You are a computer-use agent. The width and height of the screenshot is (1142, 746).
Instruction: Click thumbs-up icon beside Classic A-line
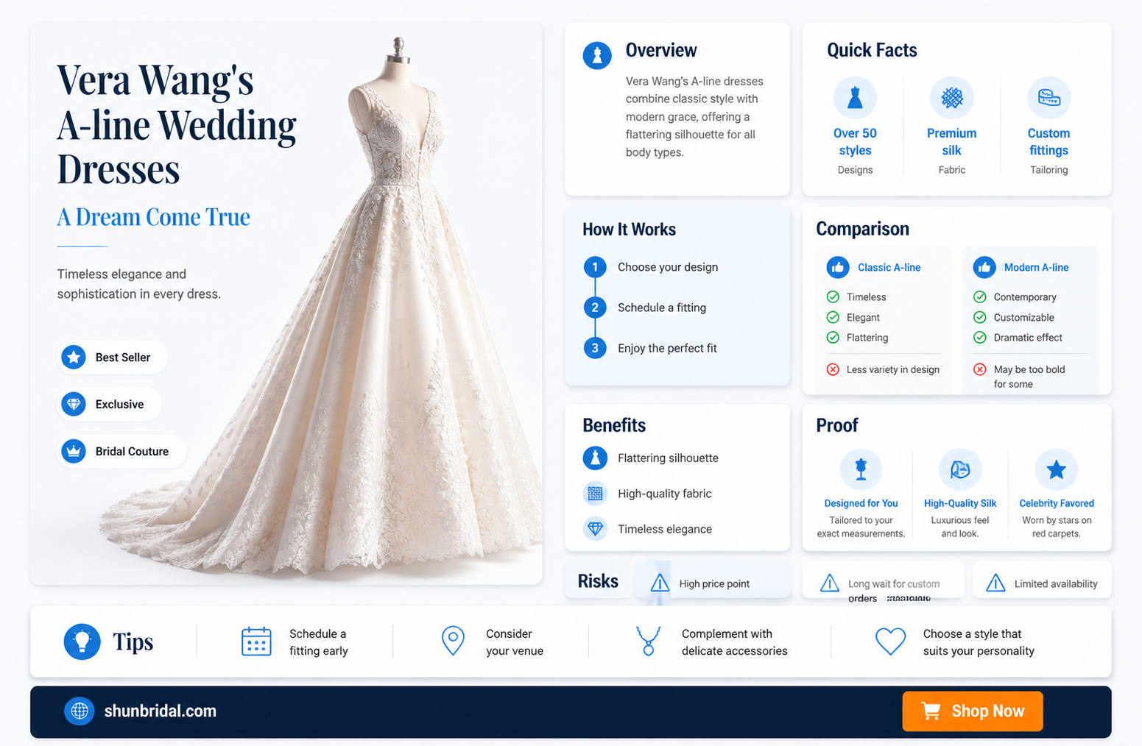[837, 268]
